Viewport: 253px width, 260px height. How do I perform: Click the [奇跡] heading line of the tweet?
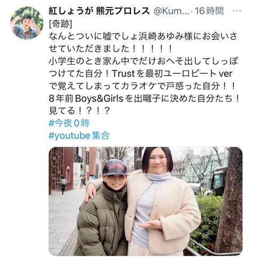pos(60,24)
